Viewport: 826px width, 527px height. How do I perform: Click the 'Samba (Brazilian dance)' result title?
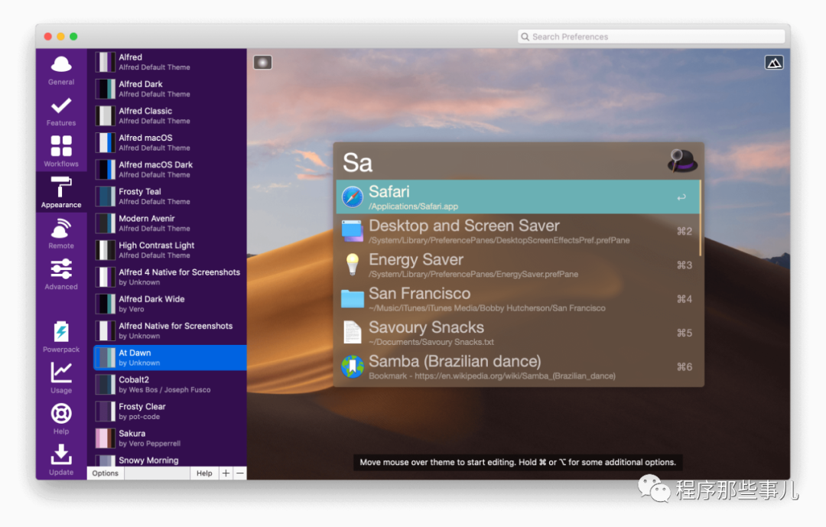(455, 362)
